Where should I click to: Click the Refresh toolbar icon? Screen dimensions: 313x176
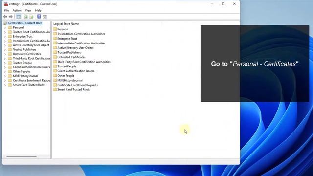26,17
